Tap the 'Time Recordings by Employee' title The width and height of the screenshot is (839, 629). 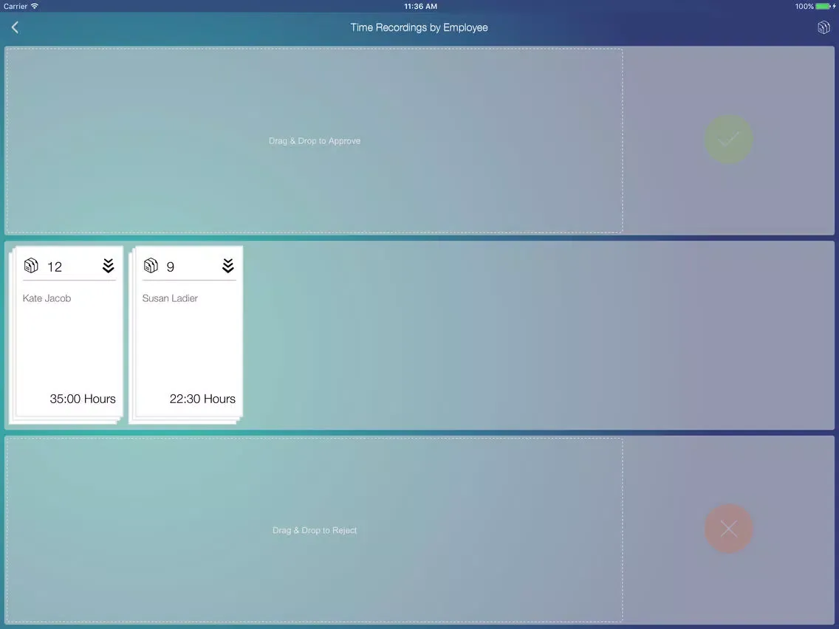point(419,27)
